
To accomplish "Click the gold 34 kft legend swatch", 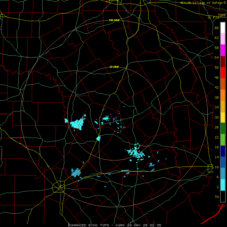I will coord(223,107).
